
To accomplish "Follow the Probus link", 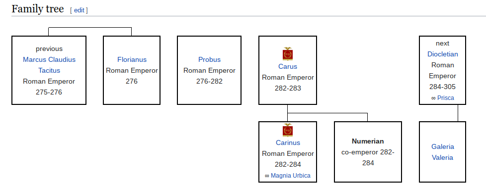I will tap(209, 59).
